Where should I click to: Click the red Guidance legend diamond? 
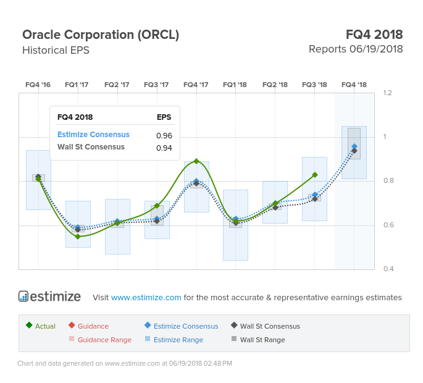click(x=72, y=325)
